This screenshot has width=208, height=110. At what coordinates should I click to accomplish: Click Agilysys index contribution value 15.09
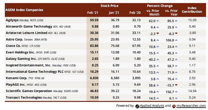[192, 20]
